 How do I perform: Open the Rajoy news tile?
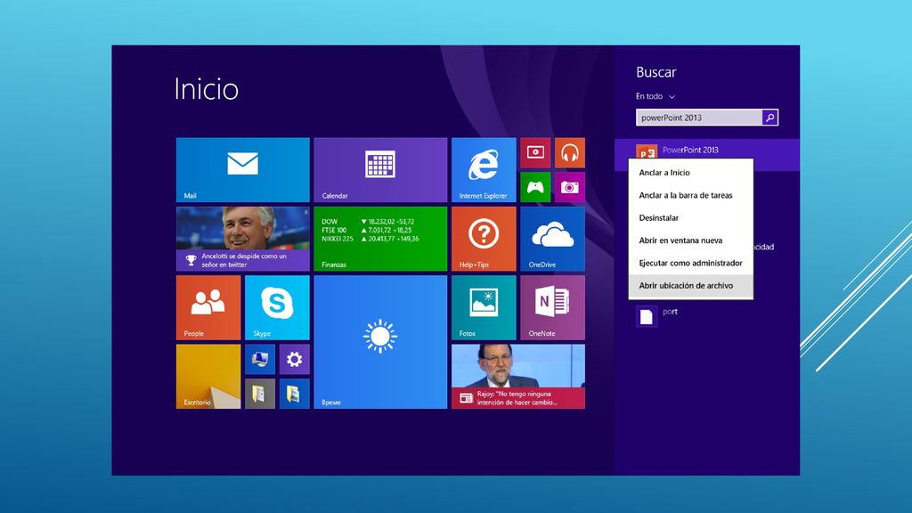(x=518, y=377)
